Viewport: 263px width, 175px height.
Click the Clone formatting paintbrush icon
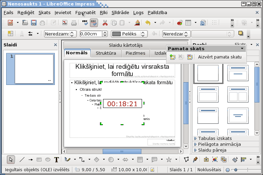point(137,23)
